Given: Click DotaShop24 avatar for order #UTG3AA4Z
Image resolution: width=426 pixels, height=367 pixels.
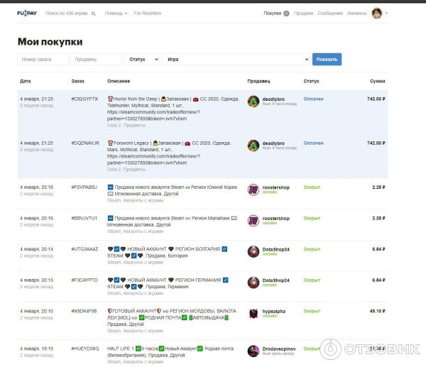Looking at the screenshot, I should click(x=253, y=251).
